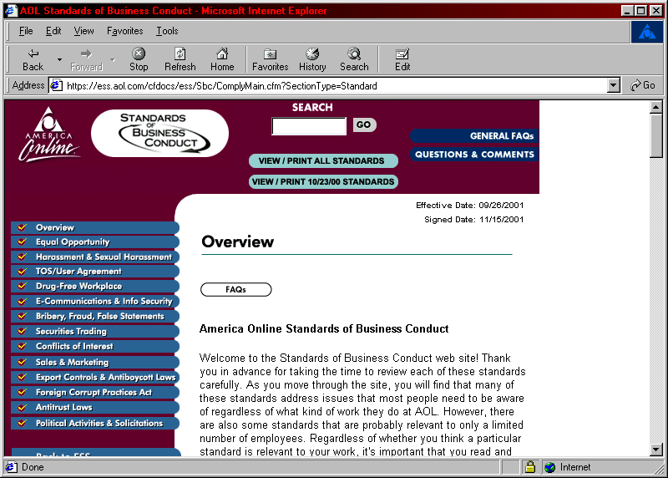Viewport: 668px width, 478px height.
Task: Click the padlock security icon in status bar
Action: coord(529,467)
